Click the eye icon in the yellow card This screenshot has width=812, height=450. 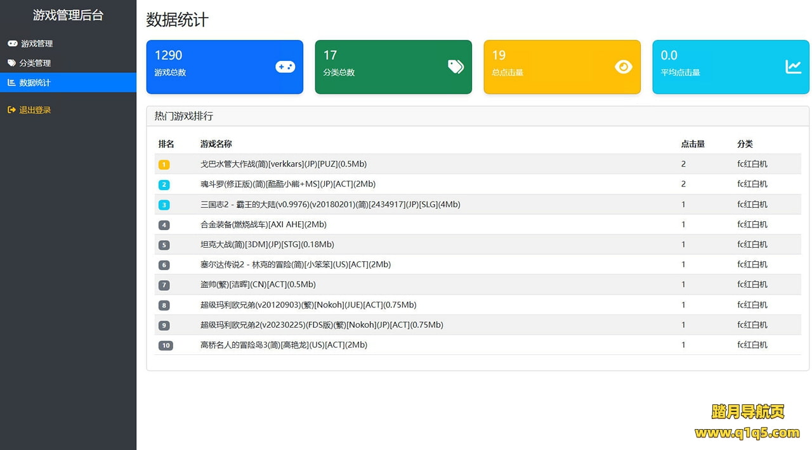click(624, 67)
